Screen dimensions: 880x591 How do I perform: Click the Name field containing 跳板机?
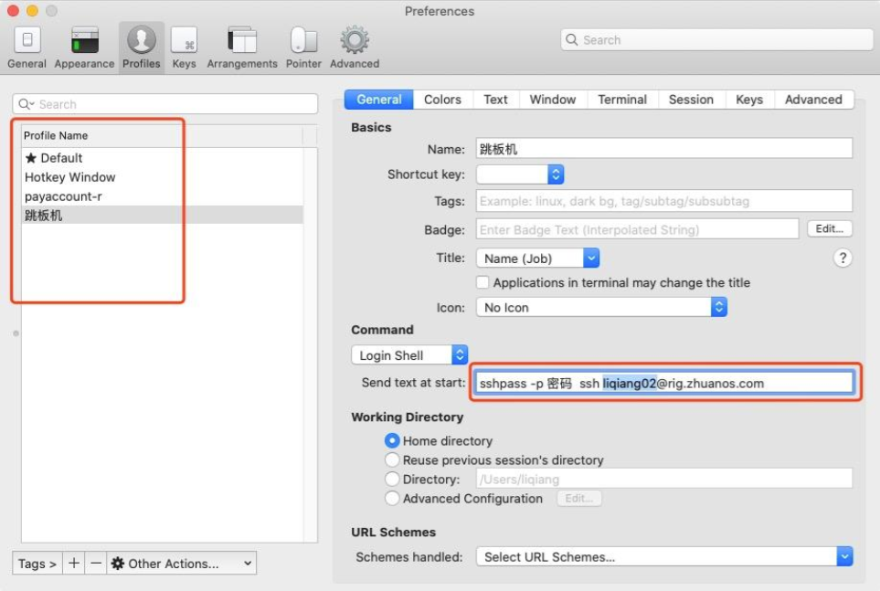click(664, 149)
